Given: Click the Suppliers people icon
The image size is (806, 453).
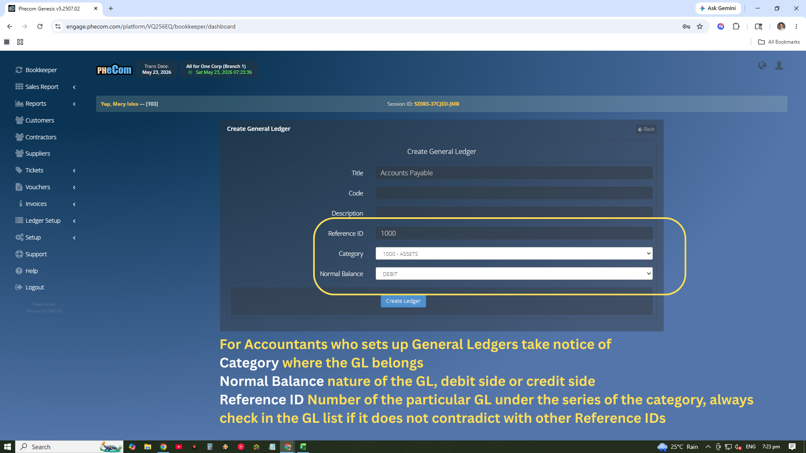Looking at the screenshot, I should (19, 153).
